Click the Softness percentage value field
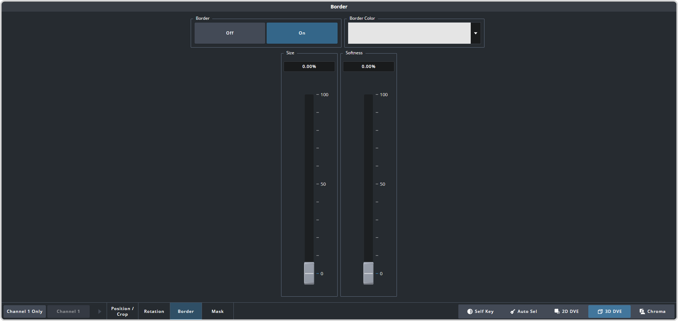This screenshot has width=678, height=321. pyautogui.click(x=369, y=67)
